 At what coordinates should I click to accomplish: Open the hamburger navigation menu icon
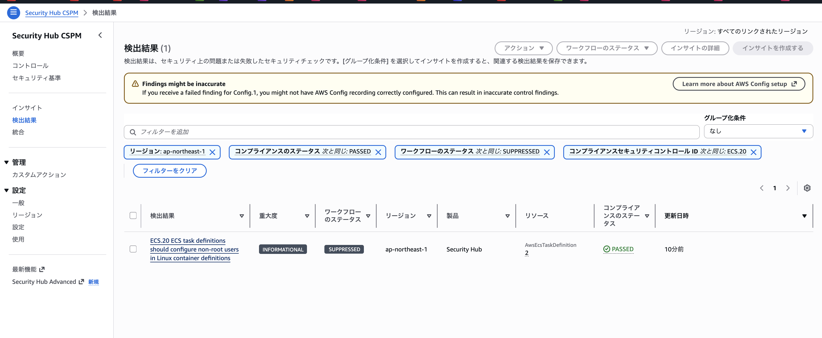[13, 13]
